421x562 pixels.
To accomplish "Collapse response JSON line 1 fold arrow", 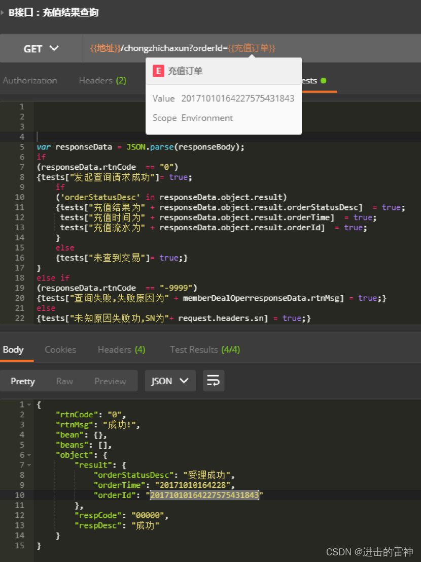I will pos(29,404).
